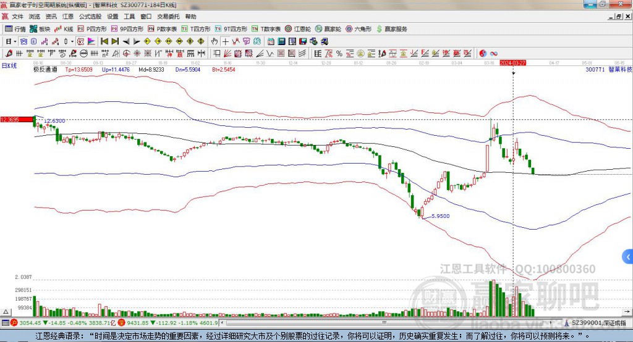Viewport: 633px width, 342px height.
Task: Jump to last bar icon
Action: click(115, 41)
